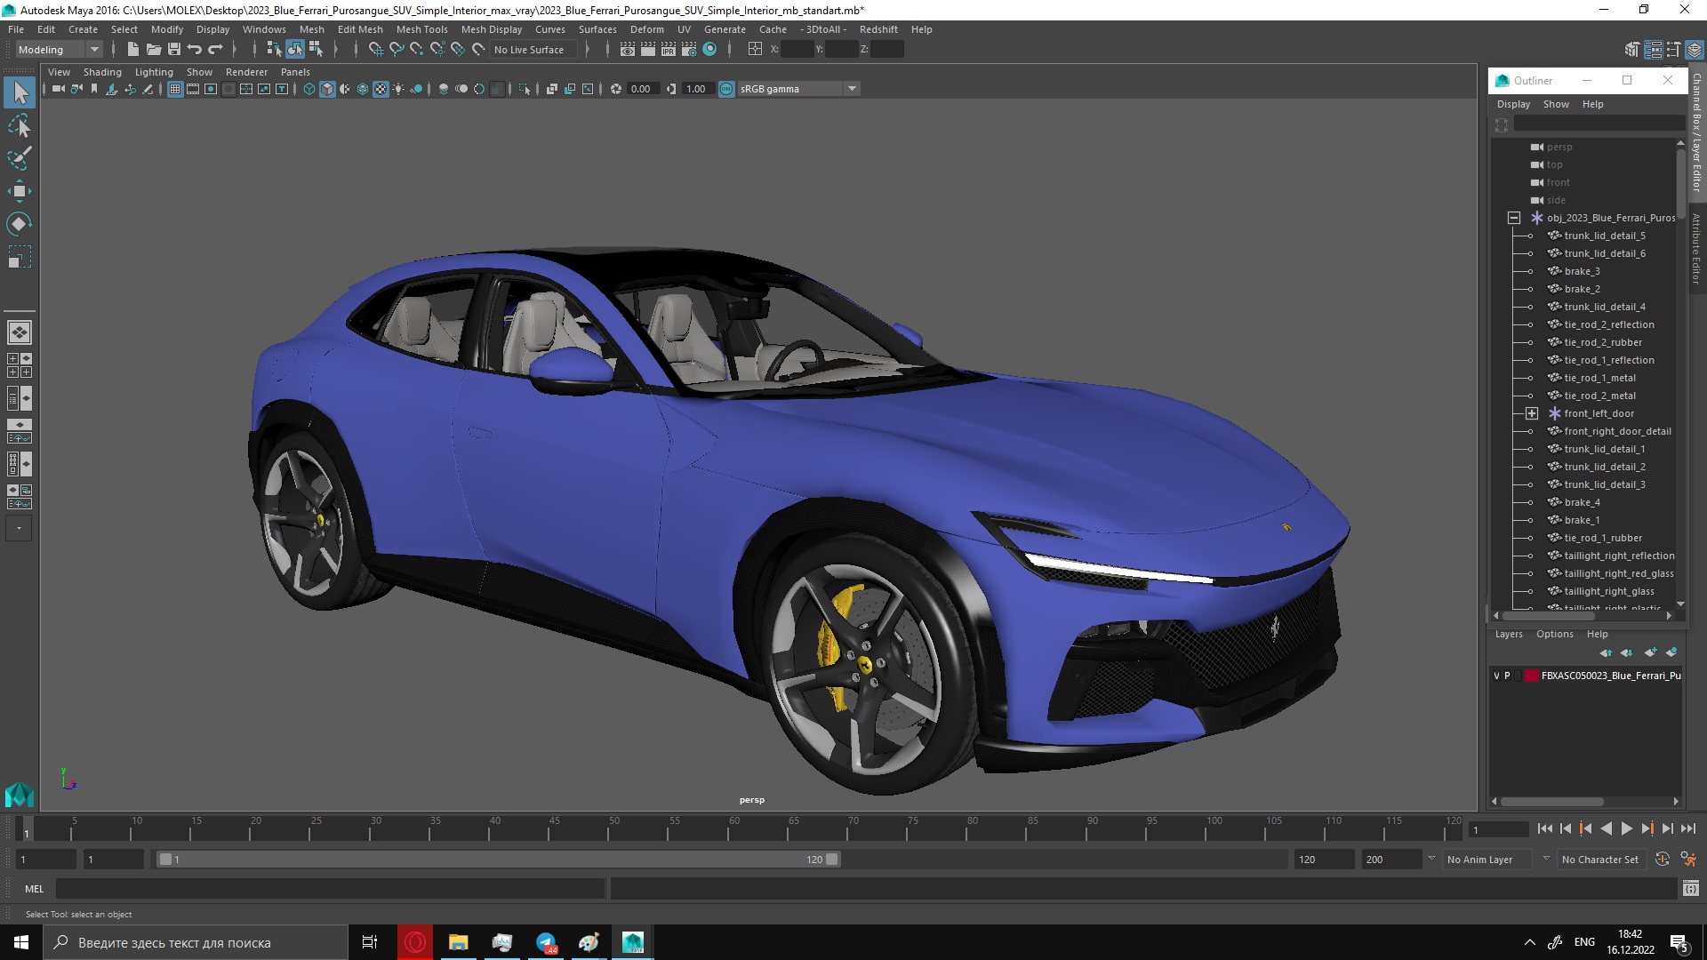This screenshot has width=1707, height=960.
Task: Toggle the sRGB gamma view transform icon
Action: (726, 89)
